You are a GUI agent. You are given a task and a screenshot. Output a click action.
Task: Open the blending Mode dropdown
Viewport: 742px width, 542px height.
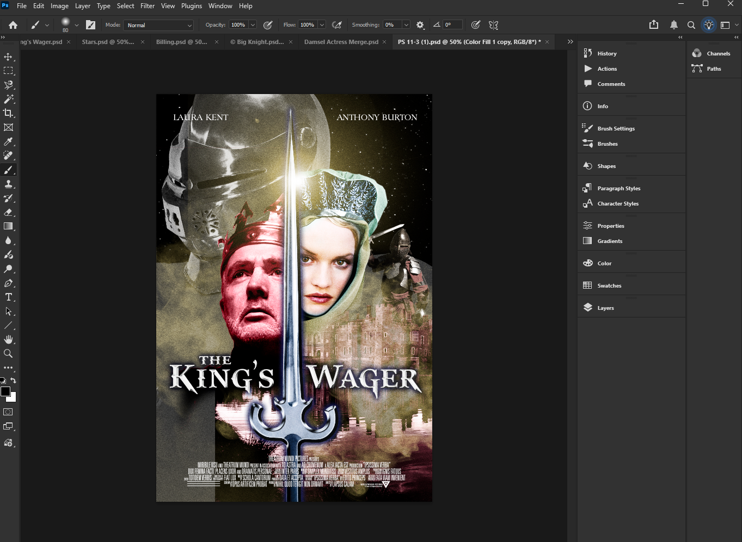[x=159, y=25]
